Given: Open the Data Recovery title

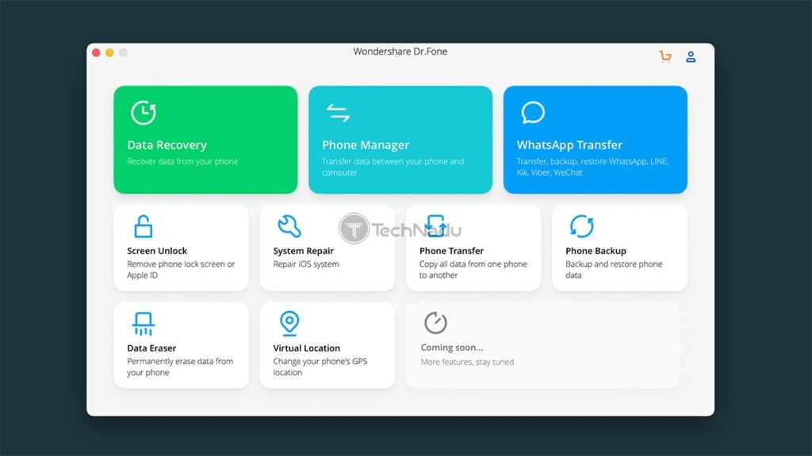Looking at the screenshot, I should pyautogui.click(x=167, y=146).
